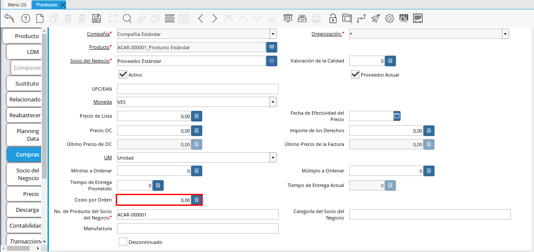Screen dimensions: 534x252
Task: Open the UM Unidad dropdown
Action: click(x=273, y=157)
